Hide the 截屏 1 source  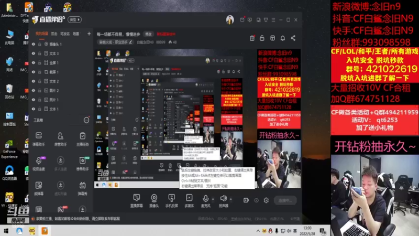pos(34,72)
